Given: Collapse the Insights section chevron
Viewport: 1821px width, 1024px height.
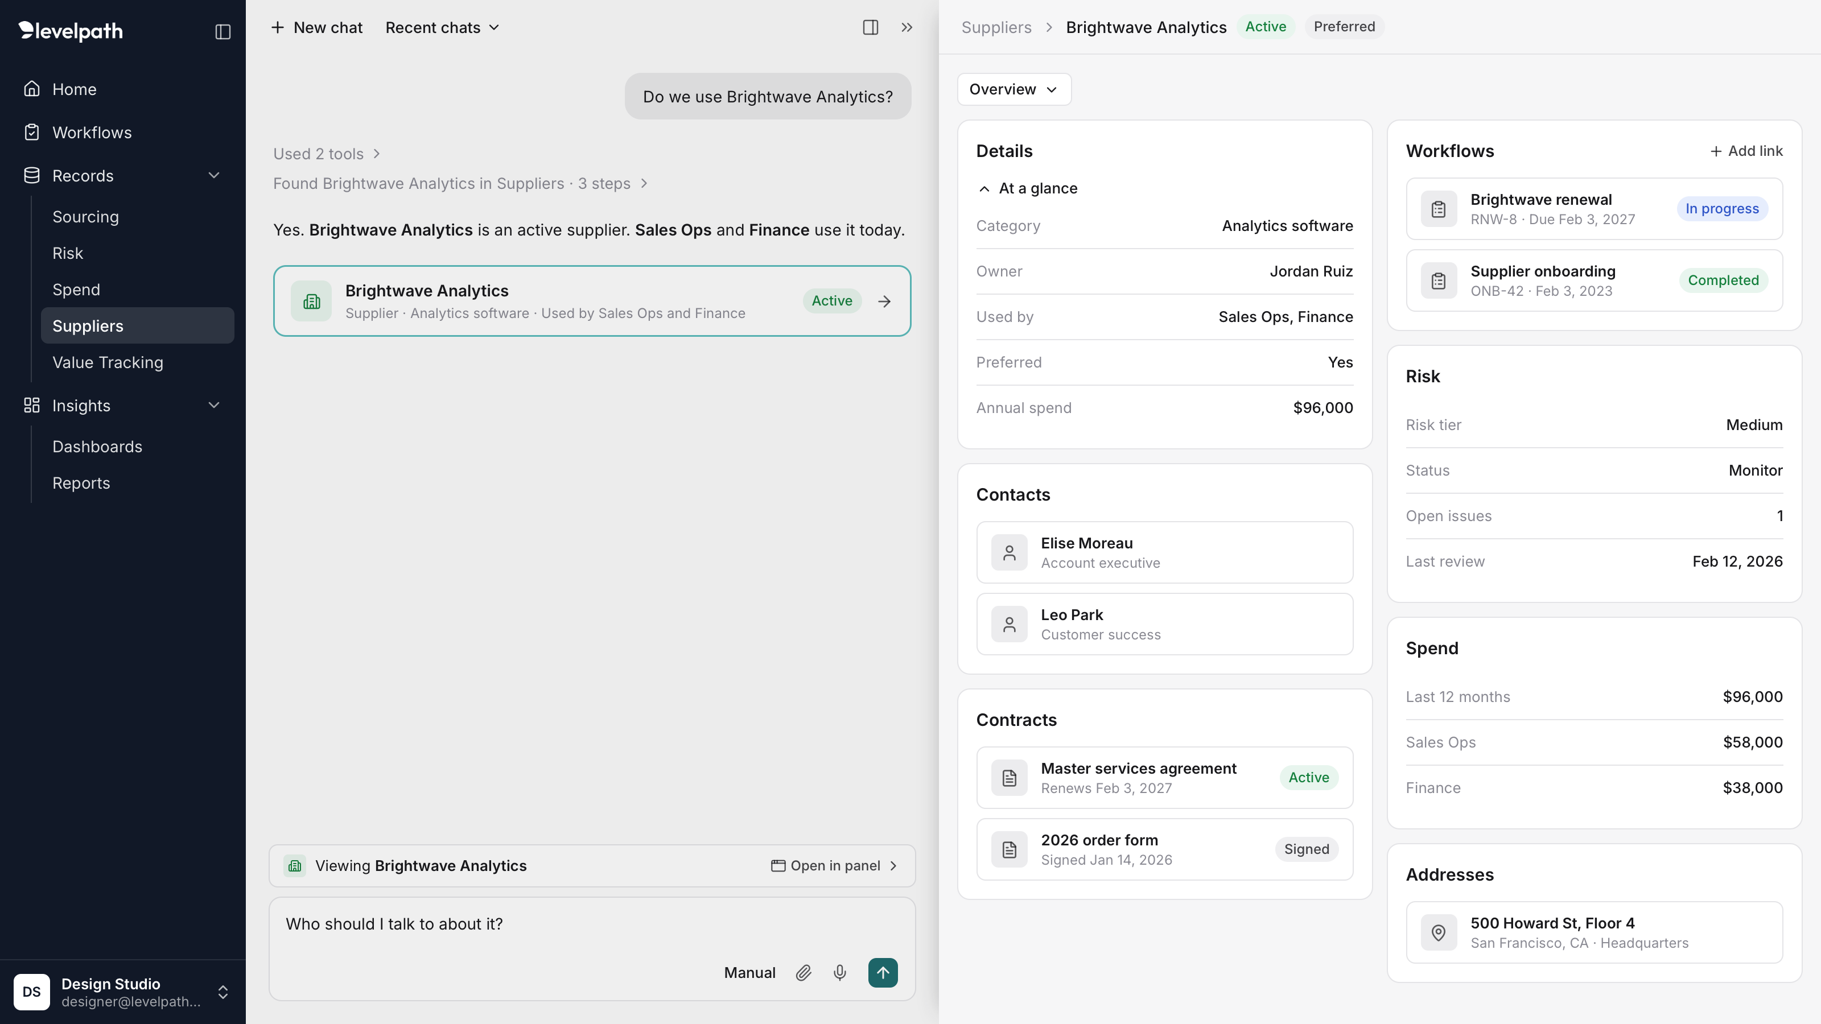Looking at the screenshot, I should point(214,405).
